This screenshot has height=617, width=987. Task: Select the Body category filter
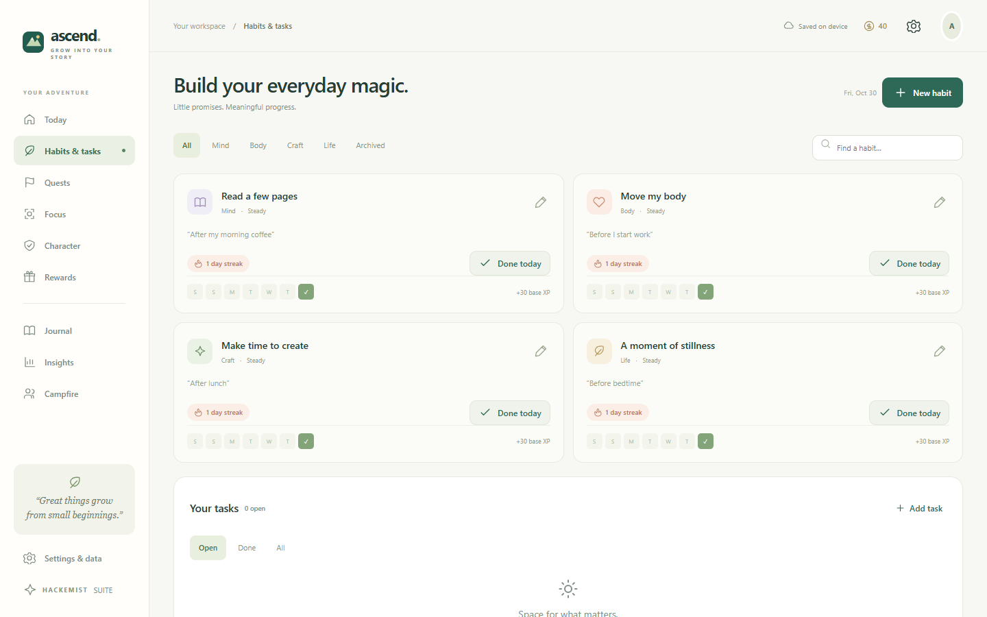pyautogui.click(x=258, y=145)
